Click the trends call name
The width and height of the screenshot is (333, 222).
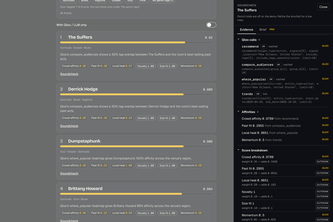pyautogui.click(x=247, y=94)
